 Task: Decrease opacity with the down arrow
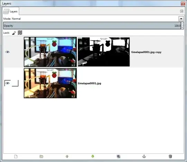coord(182,27)
